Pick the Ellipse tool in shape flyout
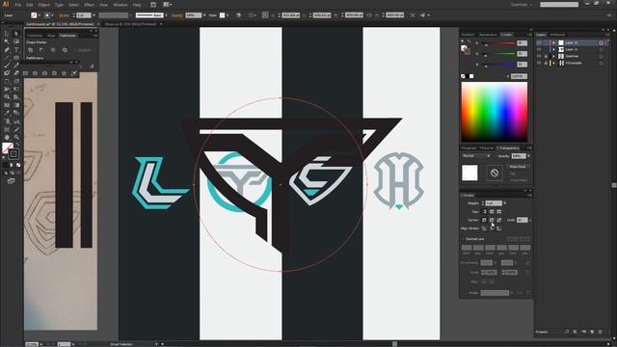 44,73
